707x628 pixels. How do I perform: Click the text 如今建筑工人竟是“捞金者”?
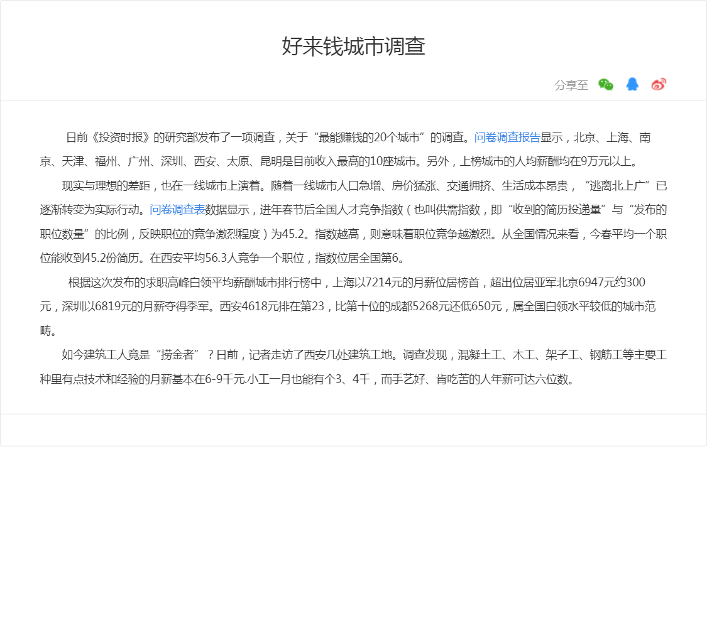click(130, 355)
